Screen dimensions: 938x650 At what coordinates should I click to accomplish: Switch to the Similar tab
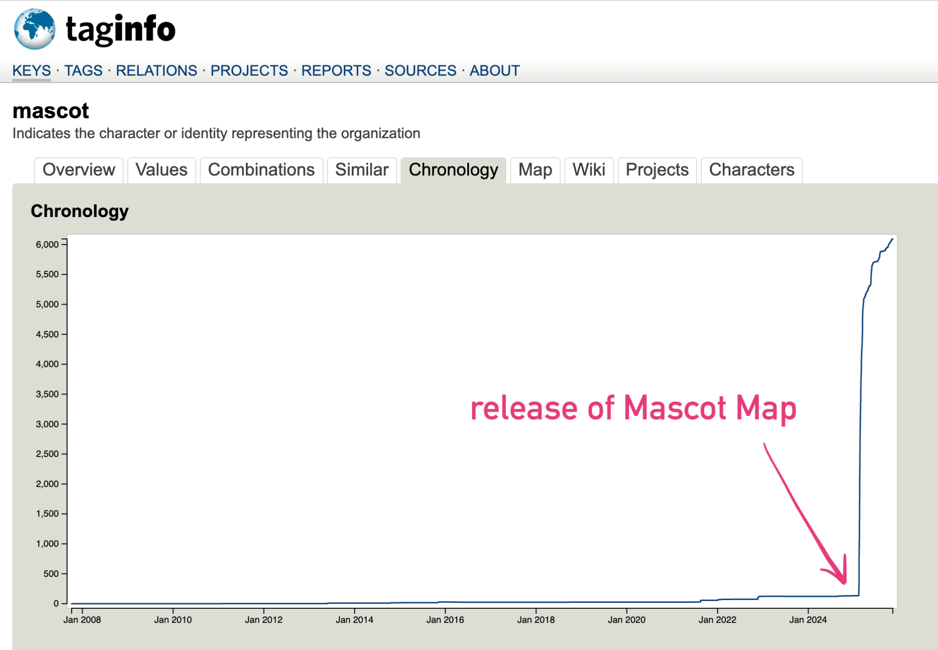pos(361,169)
